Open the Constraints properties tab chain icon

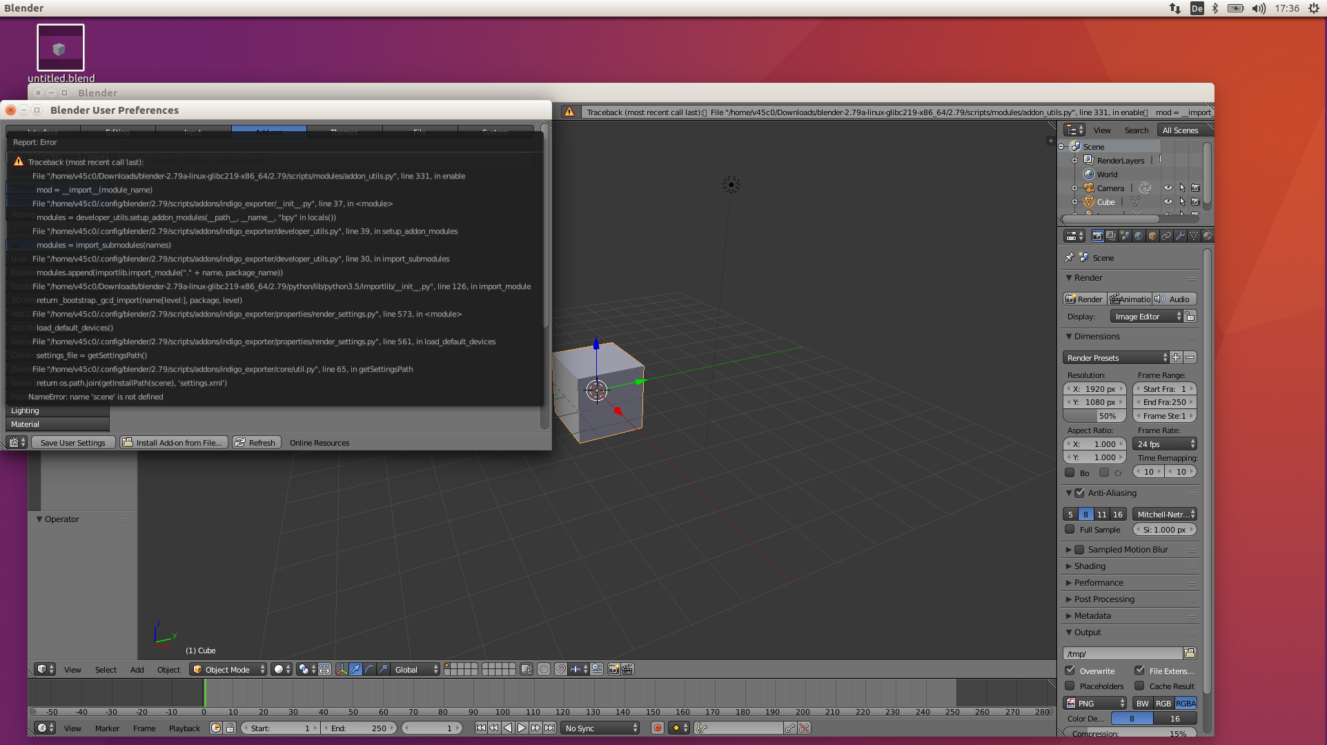(1166, 236)
